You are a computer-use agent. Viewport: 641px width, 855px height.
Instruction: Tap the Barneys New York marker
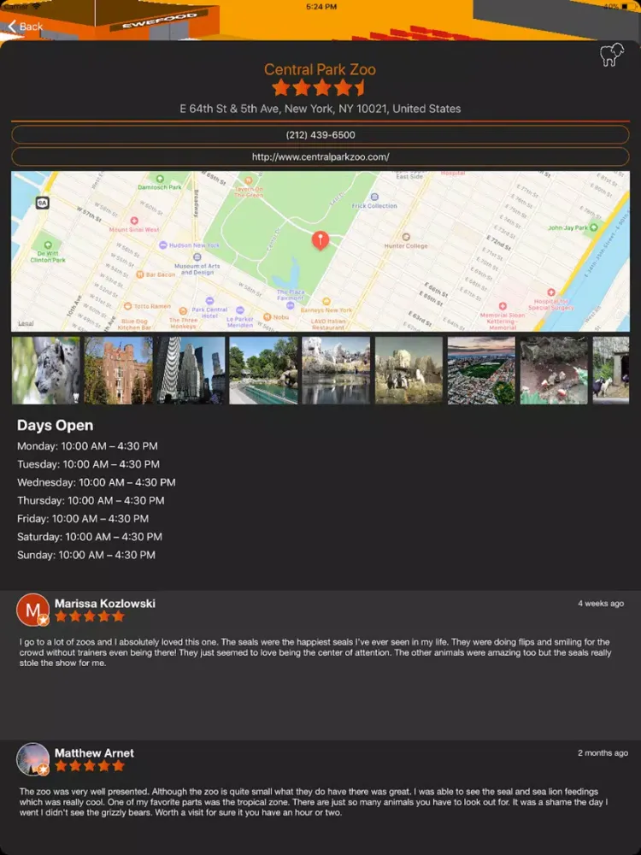point(326,301)
